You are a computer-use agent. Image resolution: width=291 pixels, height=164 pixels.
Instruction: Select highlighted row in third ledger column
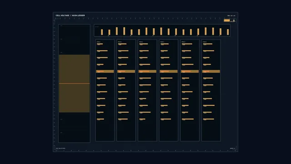point(147,72)
